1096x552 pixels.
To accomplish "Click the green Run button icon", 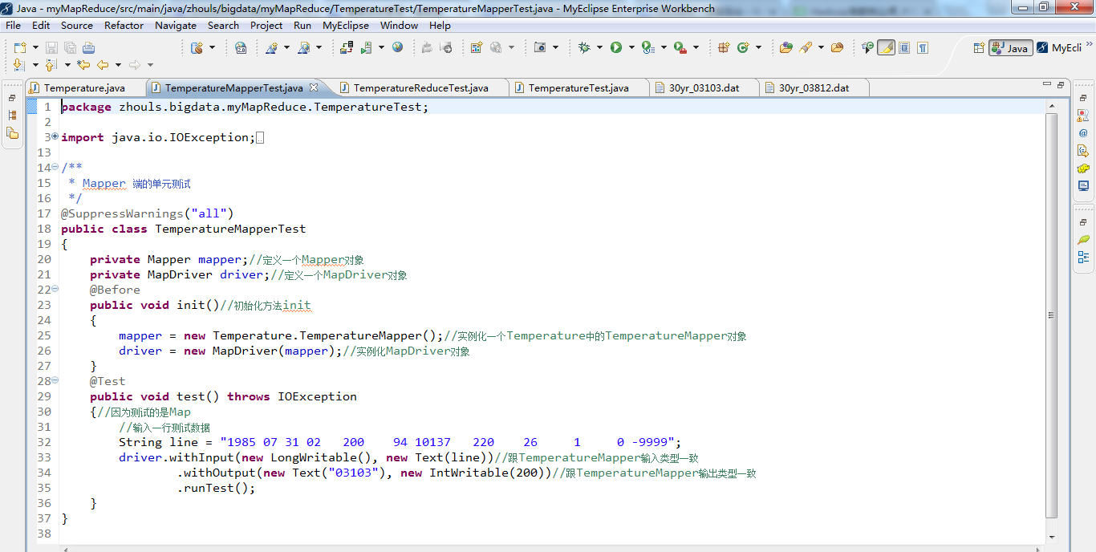I will click(x=616, y=48).
